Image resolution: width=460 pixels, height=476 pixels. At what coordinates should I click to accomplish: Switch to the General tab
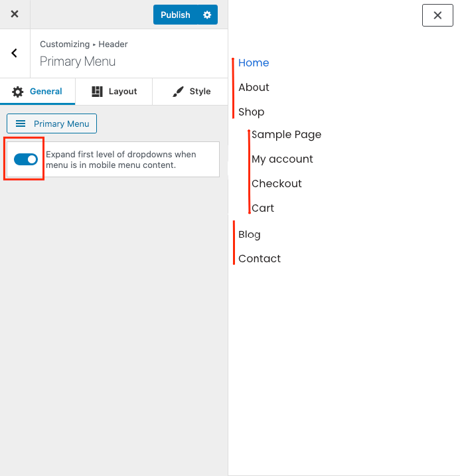pos(38,92)
